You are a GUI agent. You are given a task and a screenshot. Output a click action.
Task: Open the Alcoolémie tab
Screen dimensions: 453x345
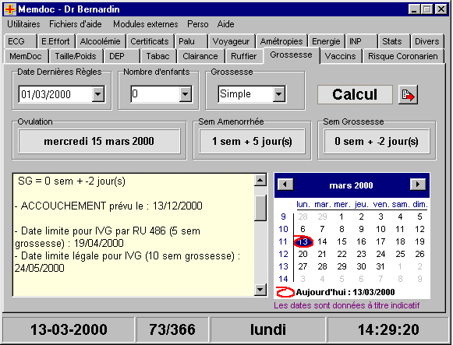coord(100,41)
